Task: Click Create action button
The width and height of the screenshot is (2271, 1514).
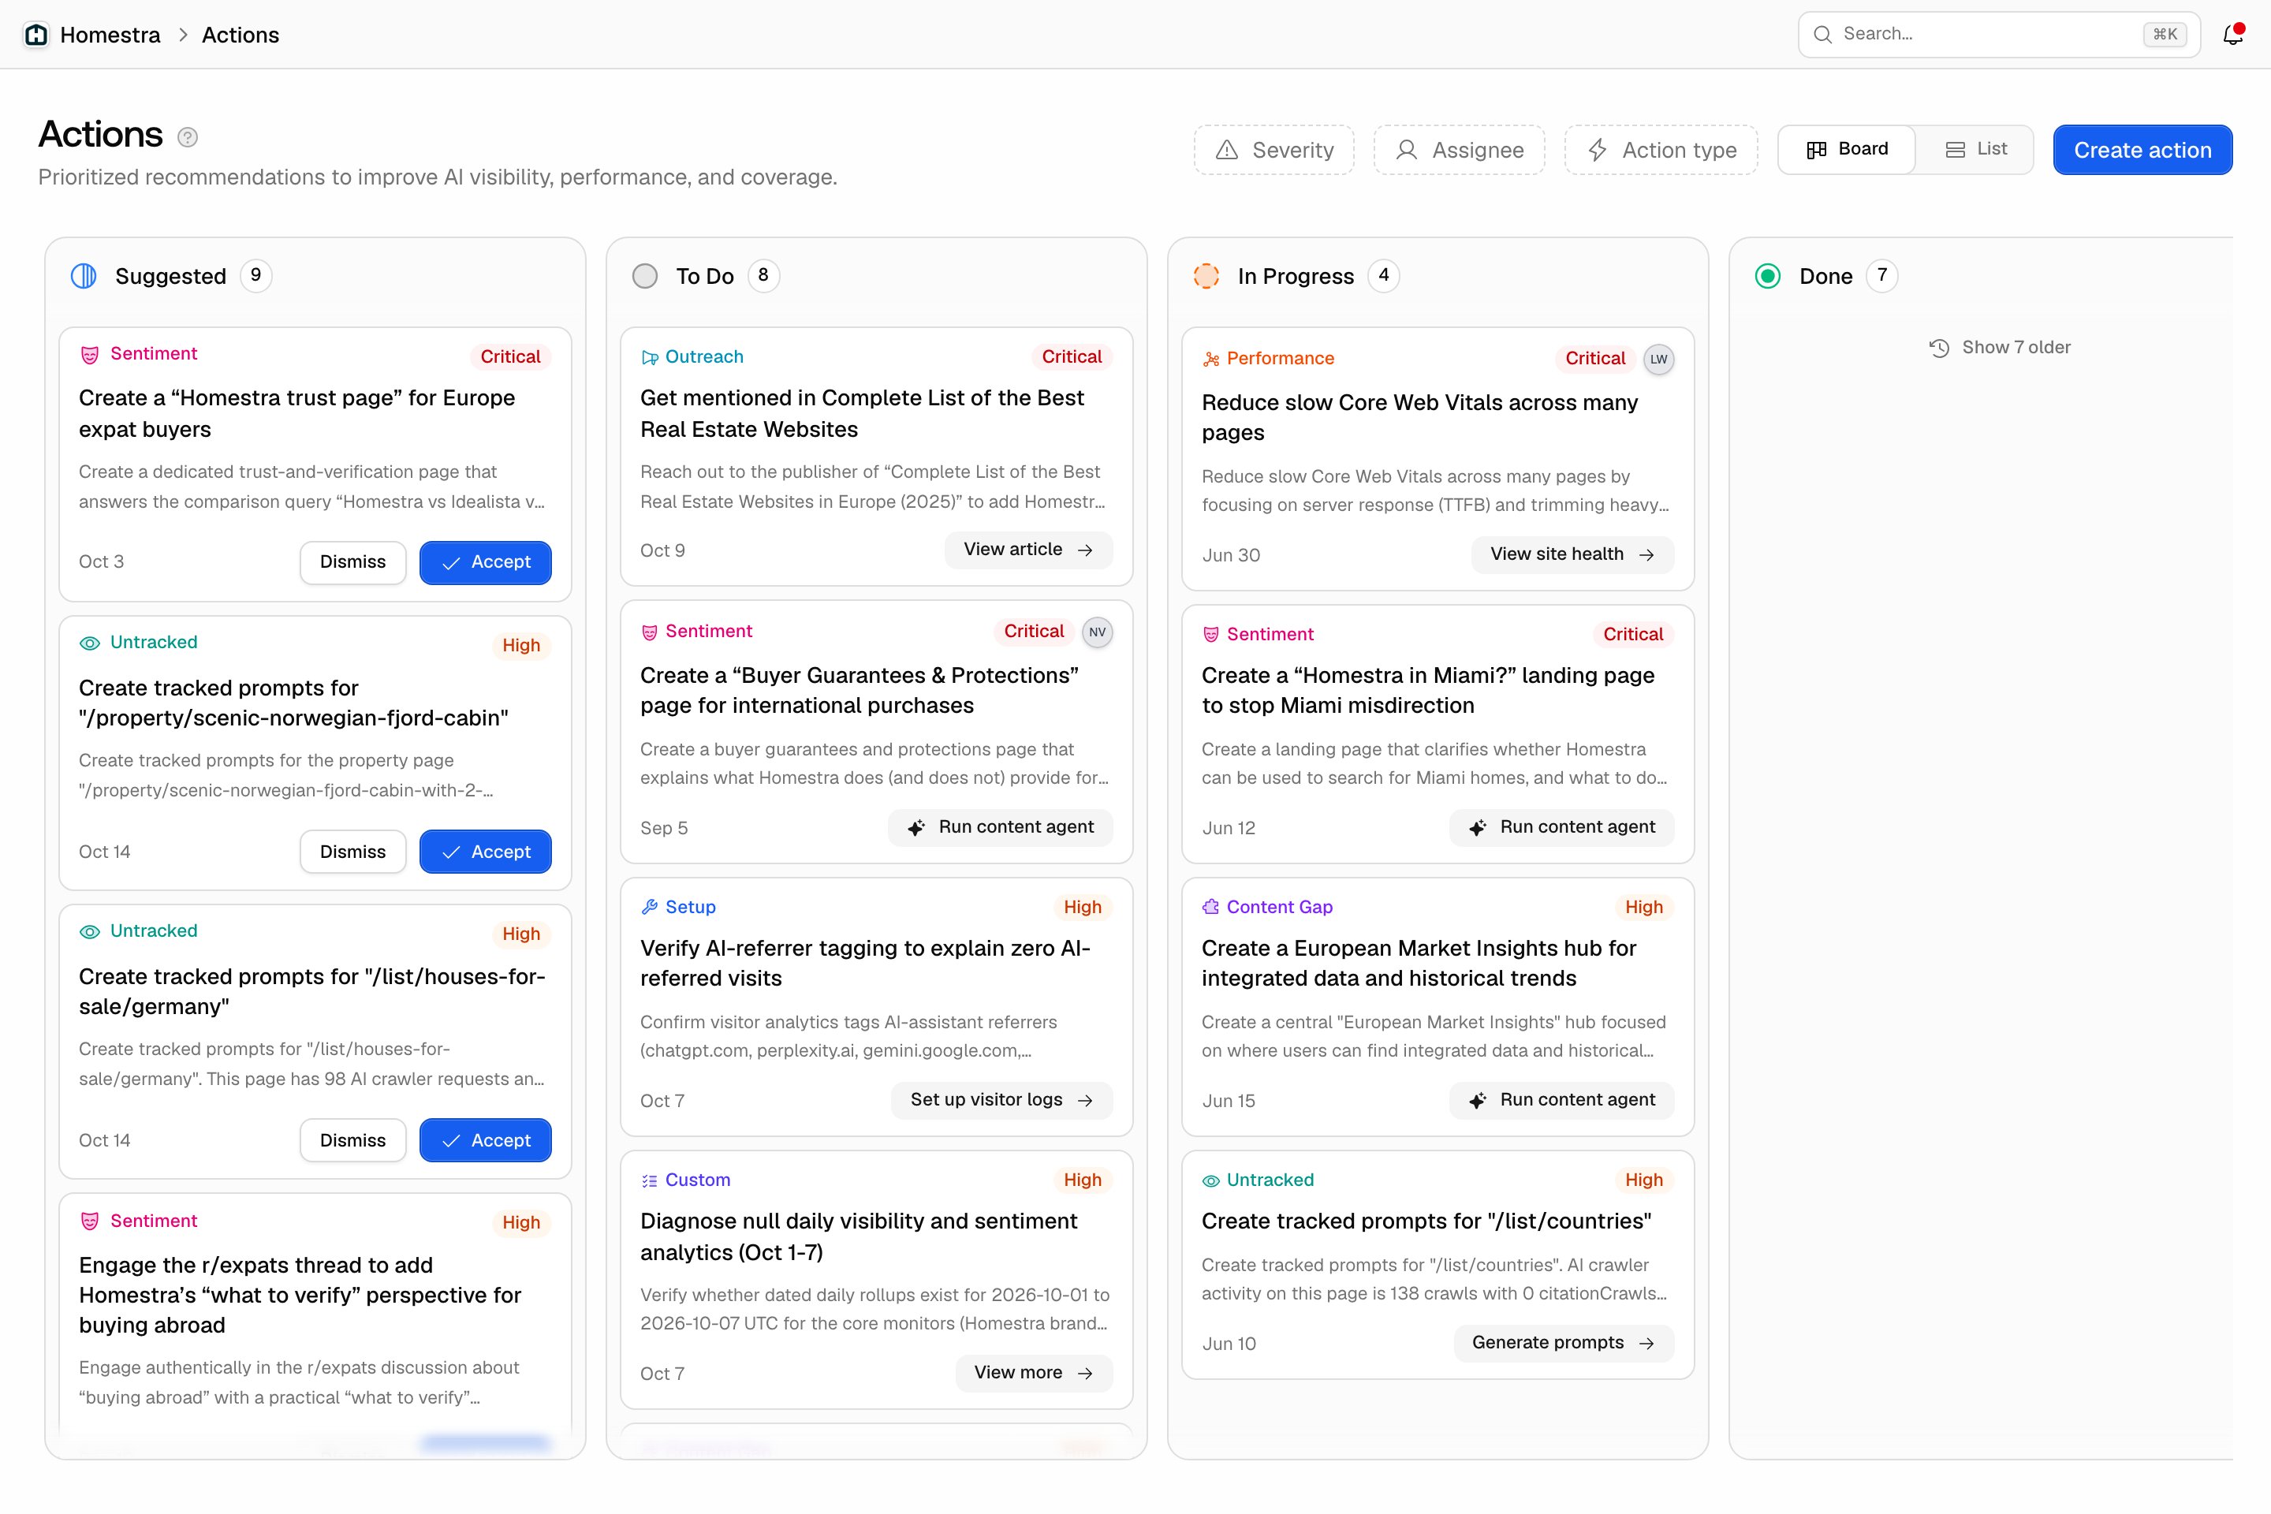Action: (2142, 150)
